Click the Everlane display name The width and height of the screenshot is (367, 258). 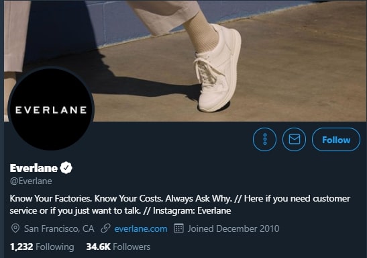(x=34, y=168)
